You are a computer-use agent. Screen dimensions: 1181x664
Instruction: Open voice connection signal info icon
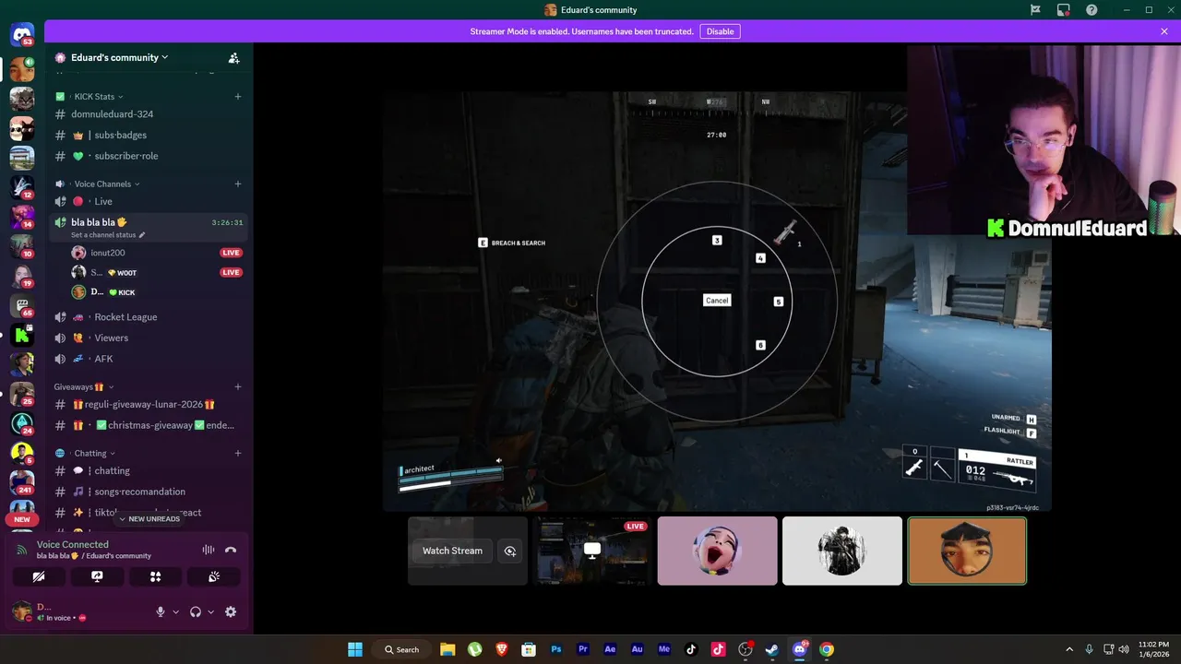pyautogui.click(x=22, y=551)
